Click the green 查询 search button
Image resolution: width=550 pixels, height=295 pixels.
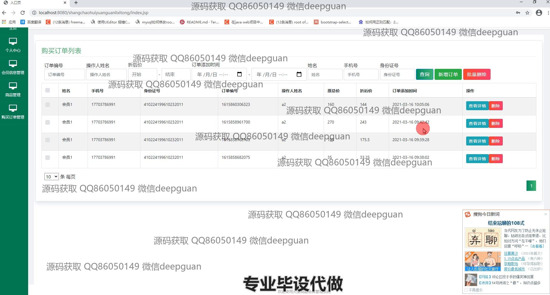[x=424, y=74]
